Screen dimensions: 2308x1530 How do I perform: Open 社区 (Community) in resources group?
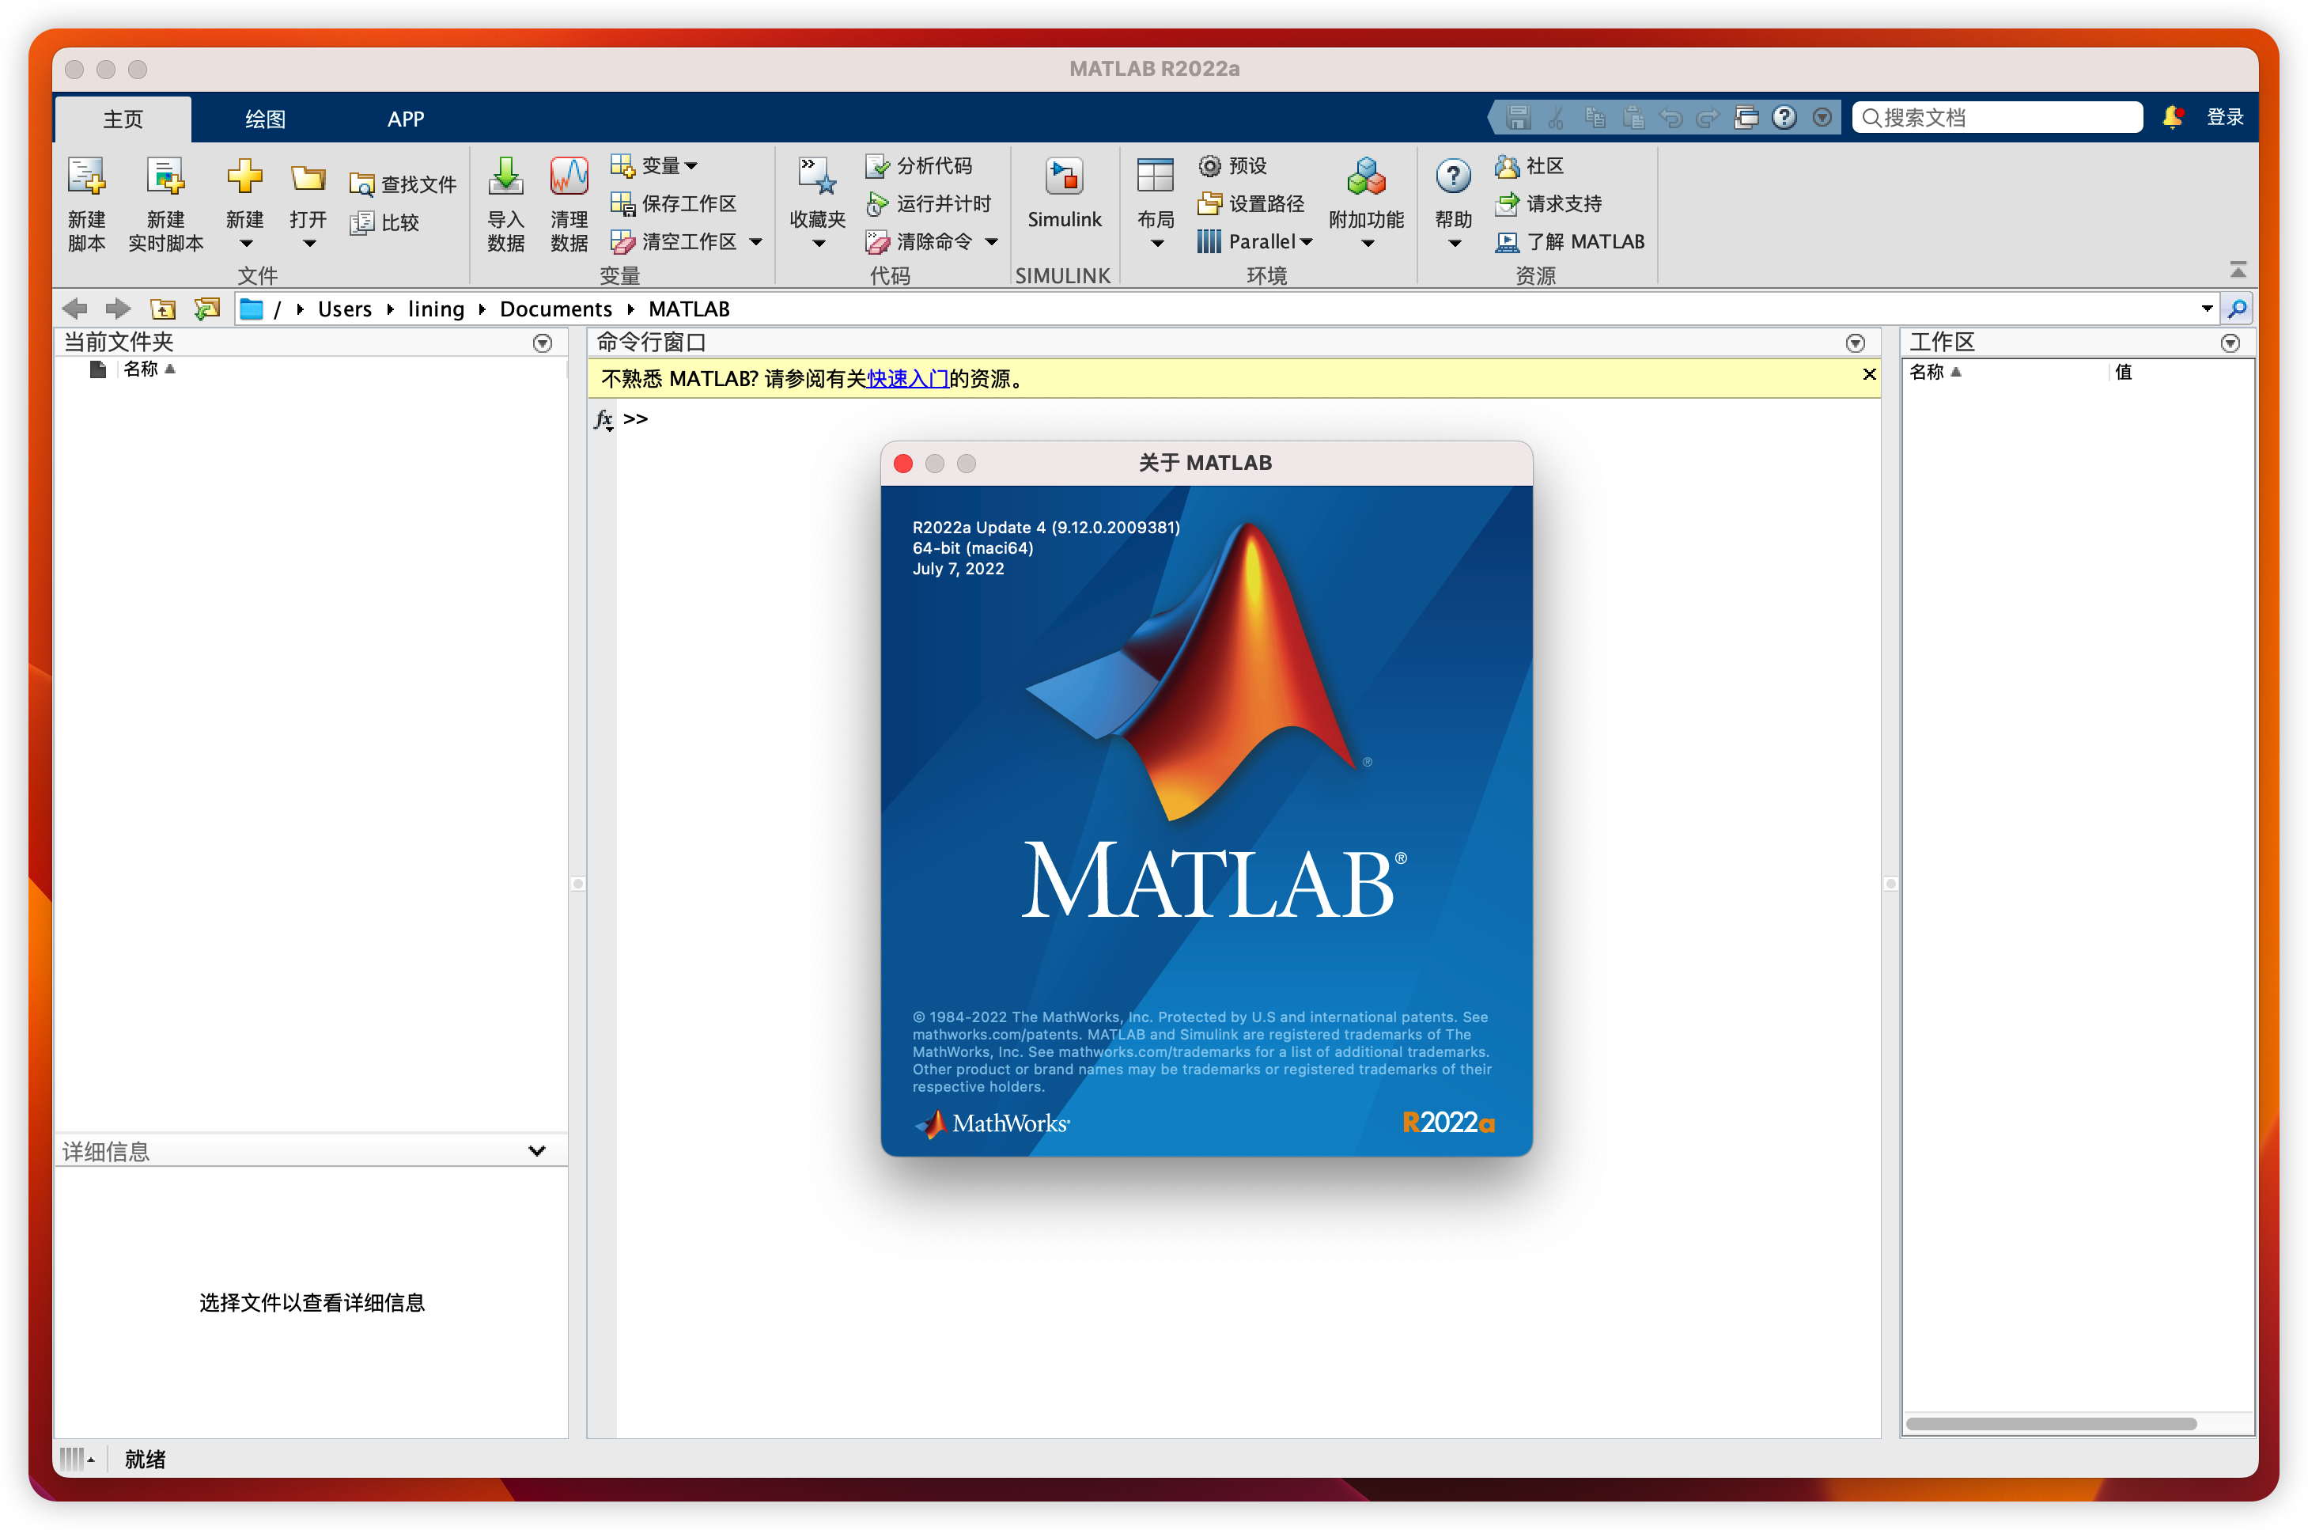pos(1530,166)
